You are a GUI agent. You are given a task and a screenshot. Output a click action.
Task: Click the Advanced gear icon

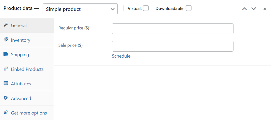[6, 98]
